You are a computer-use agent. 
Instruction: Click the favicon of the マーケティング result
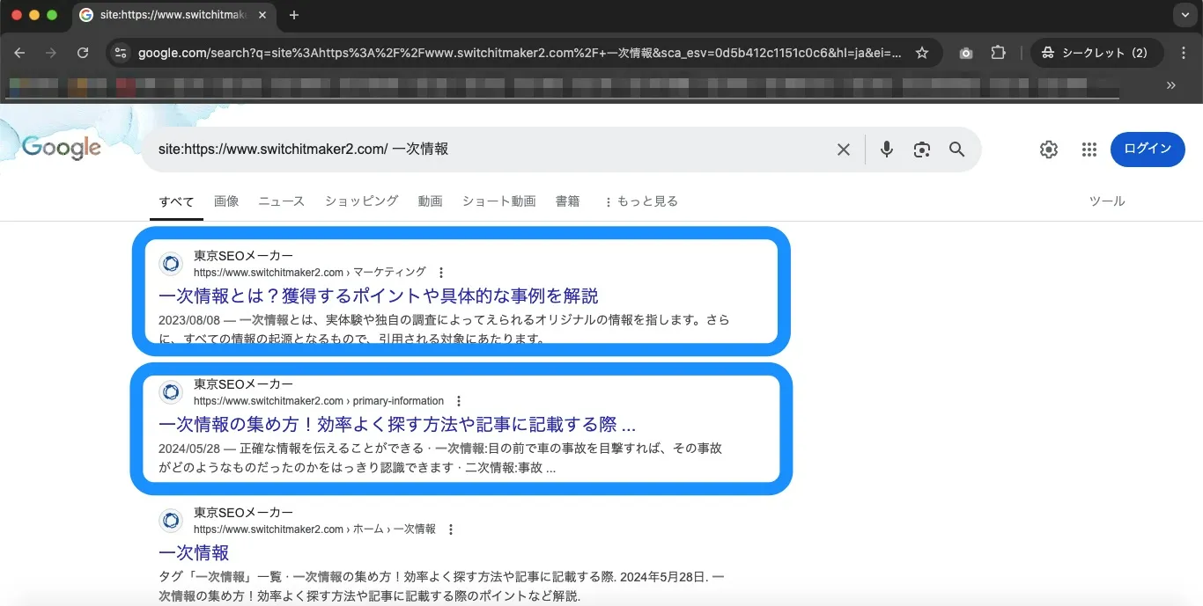tap(171, 264)
